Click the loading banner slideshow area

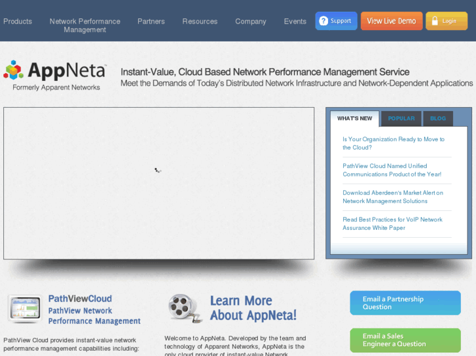pyautogui.click(x=158, y=184)
